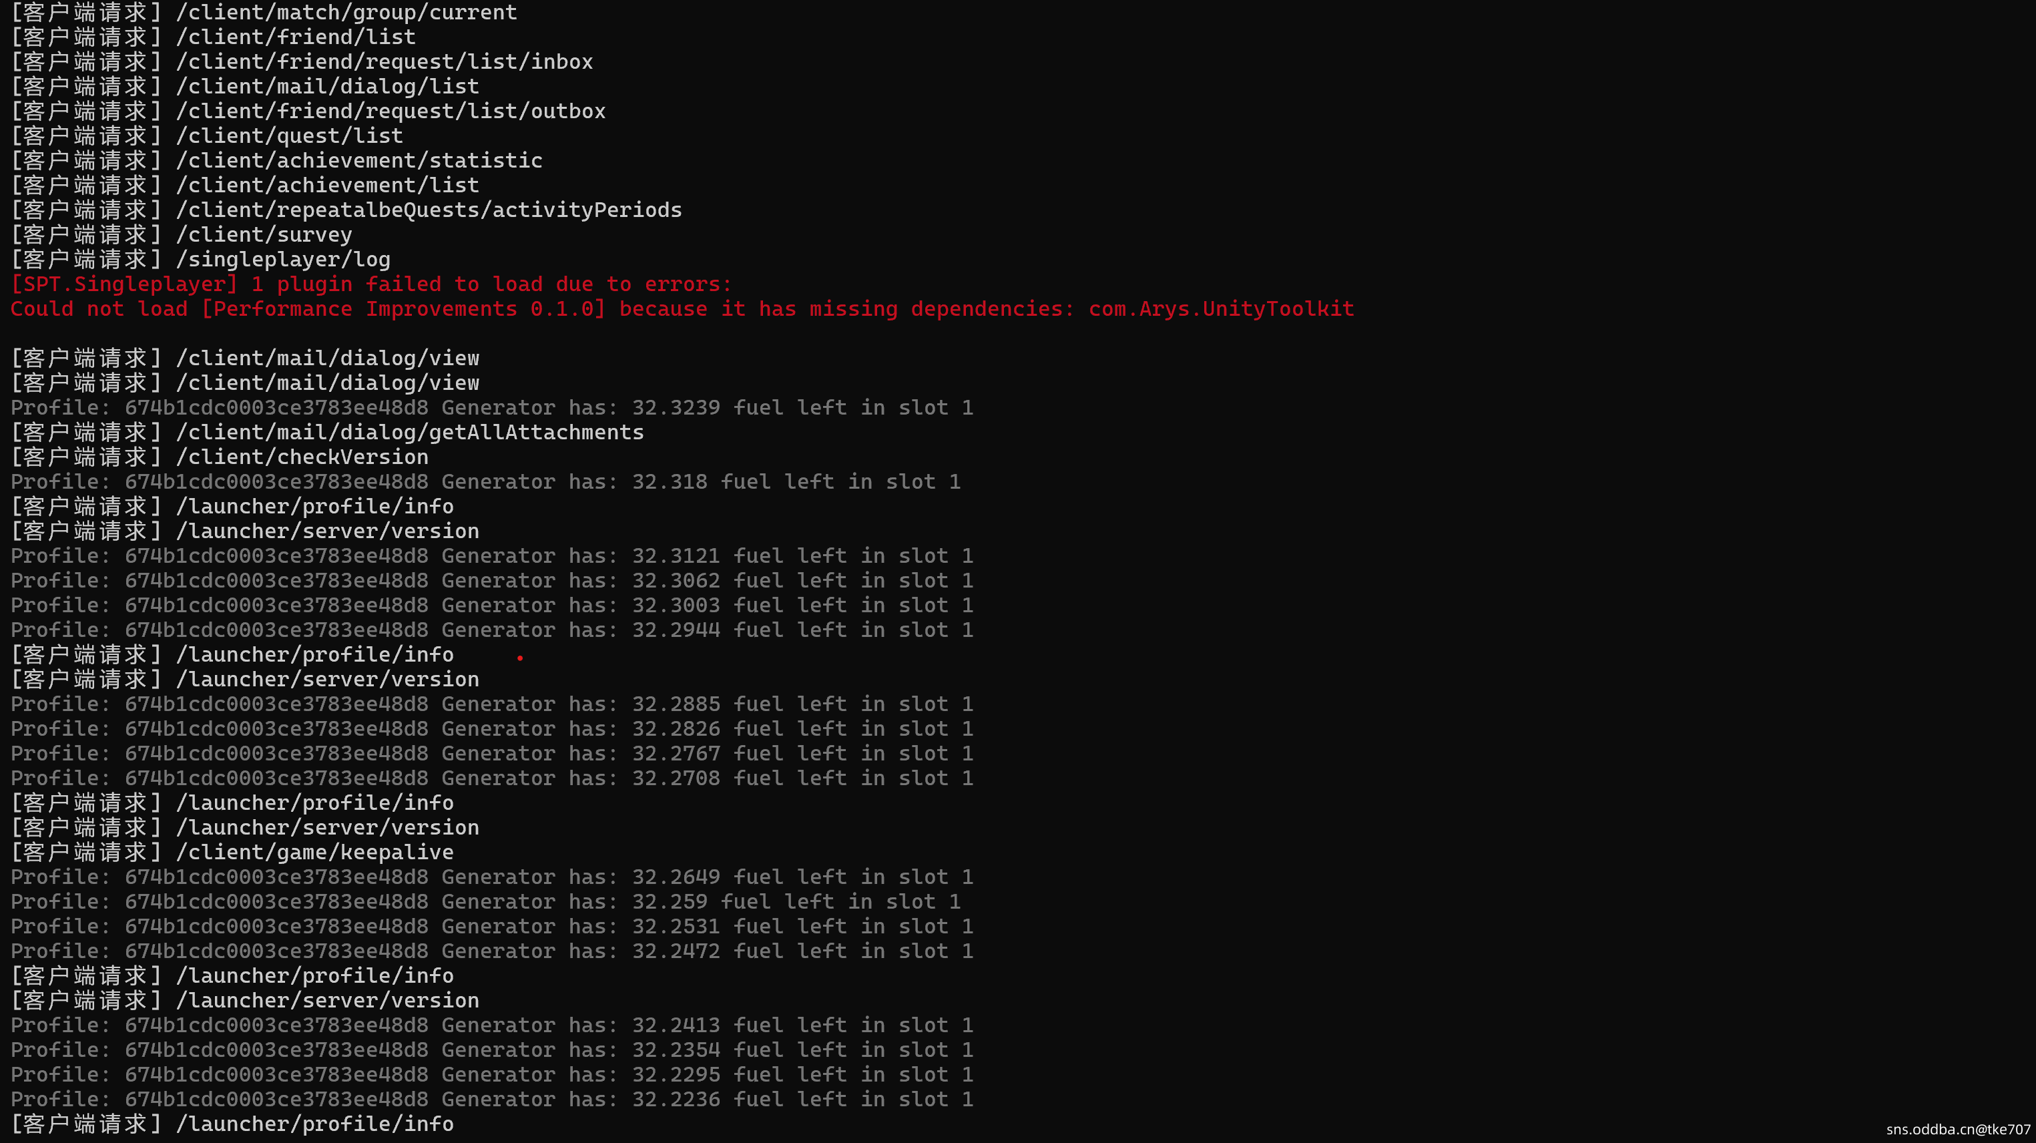Click the small red dot marker
Viewport: 2036px width, 1143px height.
(x=520, y=658)
